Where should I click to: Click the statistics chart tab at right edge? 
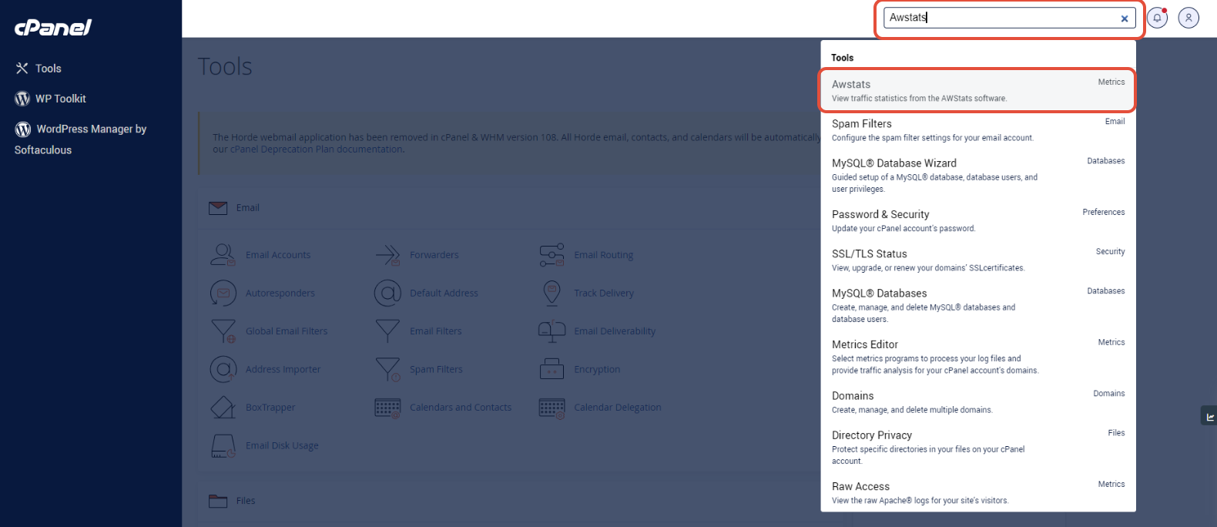click(x=1209, y=417)
